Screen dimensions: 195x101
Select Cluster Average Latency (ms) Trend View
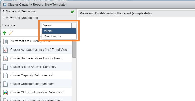[39, 50]
